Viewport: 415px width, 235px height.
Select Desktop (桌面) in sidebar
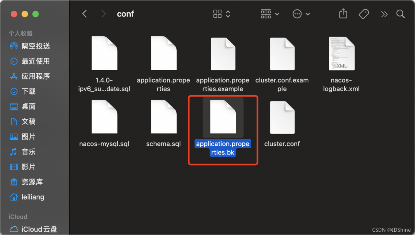[29, 106]
